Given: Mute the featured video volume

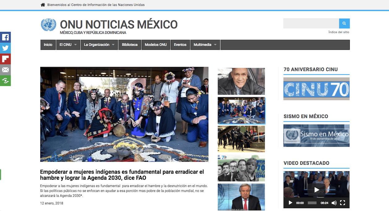Looking at the screenshot, I should click(x=334, y=203).
